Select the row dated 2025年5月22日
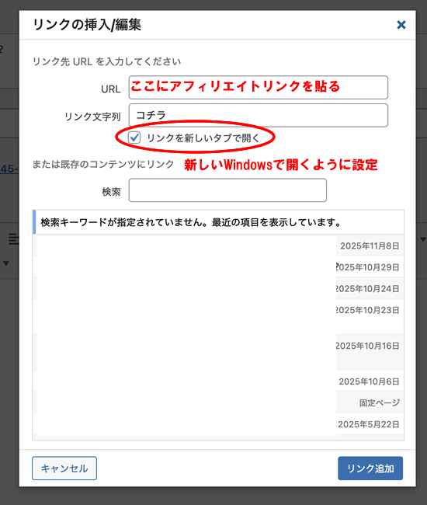Screen dimensions: 427x505 [218, 424]
